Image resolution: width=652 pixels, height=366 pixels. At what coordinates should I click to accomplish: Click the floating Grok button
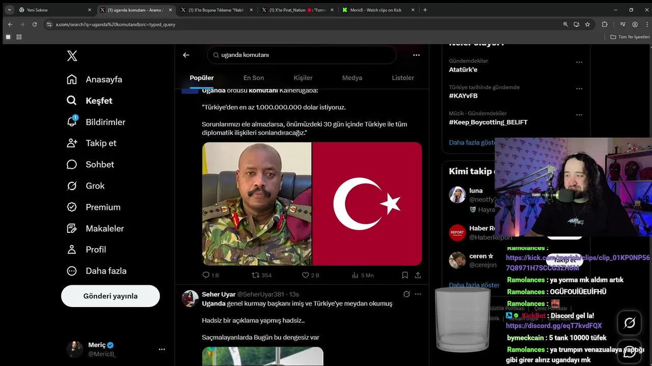pyautogui.click(x=630, y=322)
